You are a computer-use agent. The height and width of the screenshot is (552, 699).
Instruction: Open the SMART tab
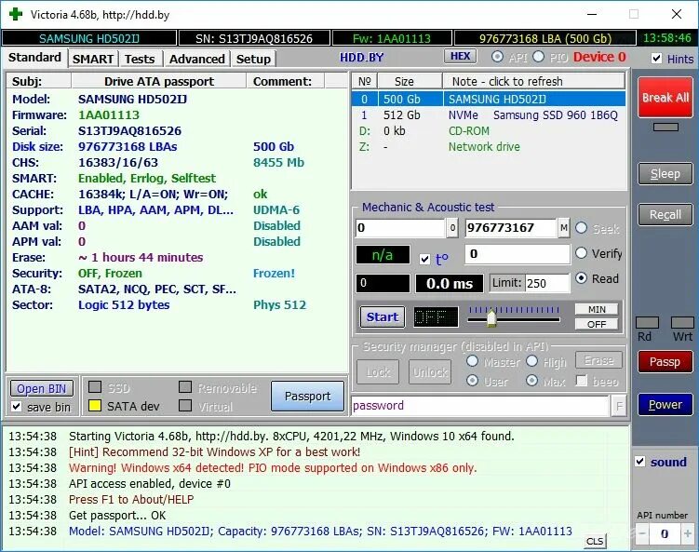click(93, 59)
